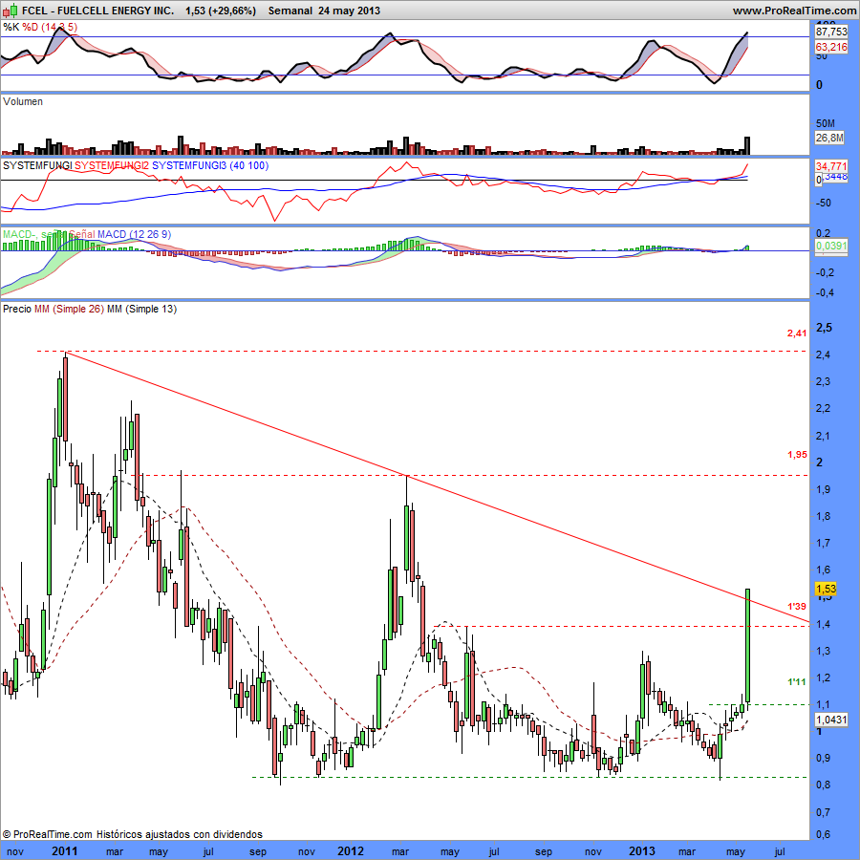Click the 2,41 red resistance level label
The height and width of the screenshot is (860, 860).
pos(797,333)
